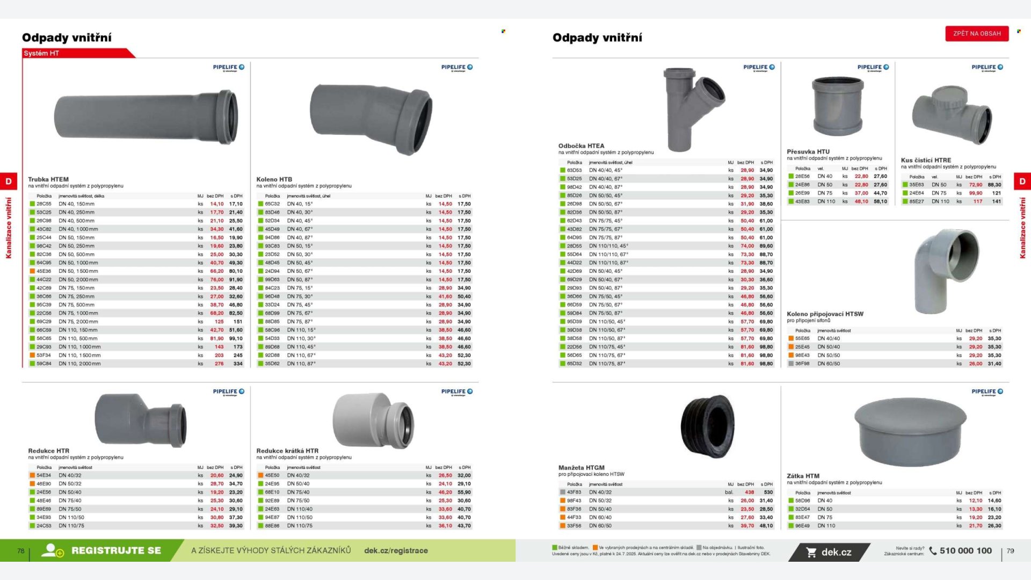The height and width of the screenshot is (580, 1031).
Task: Click the register user icon with plus
Action: click(52, 550)
